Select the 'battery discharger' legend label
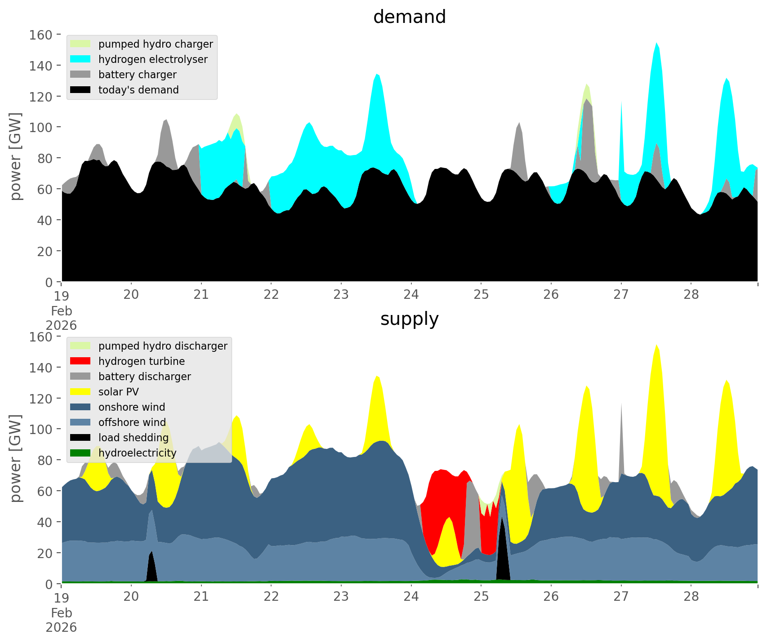This screenshot has width=767, height=643. [144, 377]
